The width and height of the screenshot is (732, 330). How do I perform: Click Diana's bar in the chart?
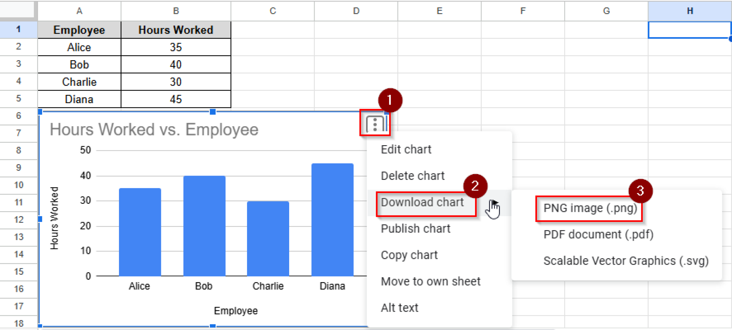[x=332, y=218]
